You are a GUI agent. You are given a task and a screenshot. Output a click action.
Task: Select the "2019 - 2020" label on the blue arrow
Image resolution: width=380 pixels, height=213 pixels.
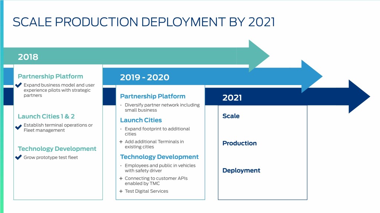point(144,77)
